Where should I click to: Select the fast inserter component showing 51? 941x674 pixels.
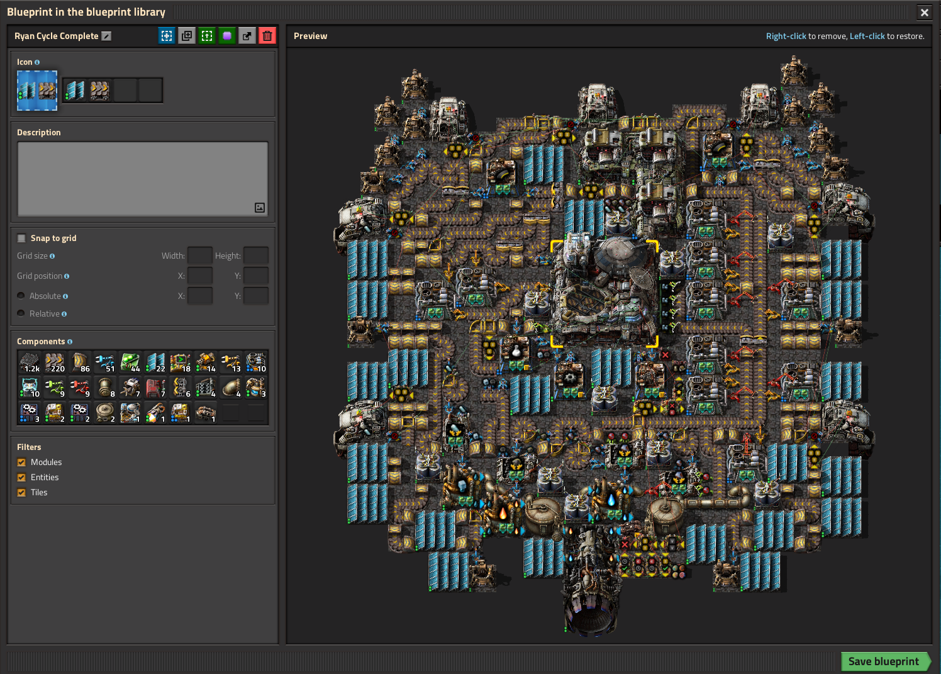[x=105, y=362]
